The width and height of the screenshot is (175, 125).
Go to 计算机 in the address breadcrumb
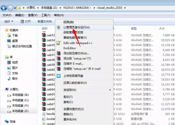pyautogui.click(x=31, y=8)
